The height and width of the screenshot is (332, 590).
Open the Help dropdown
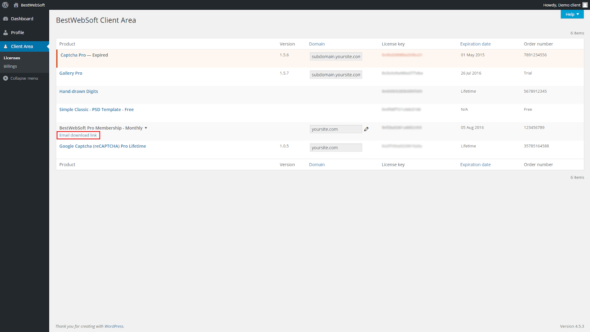pyautogui.click(x=572, y=14)
